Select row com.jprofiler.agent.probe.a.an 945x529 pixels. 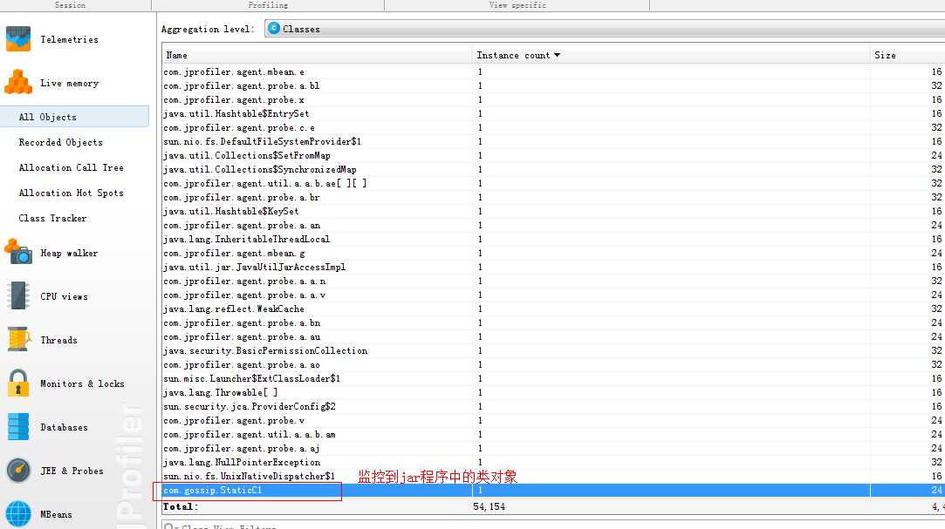tap(553, 225)
